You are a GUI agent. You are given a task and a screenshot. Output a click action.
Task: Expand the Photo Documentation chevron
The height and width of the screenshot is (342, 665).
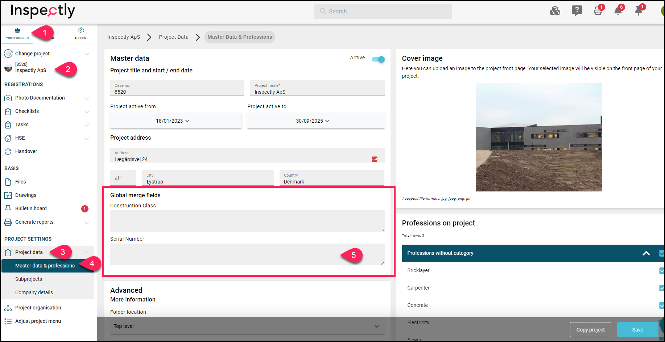(87, 98)
